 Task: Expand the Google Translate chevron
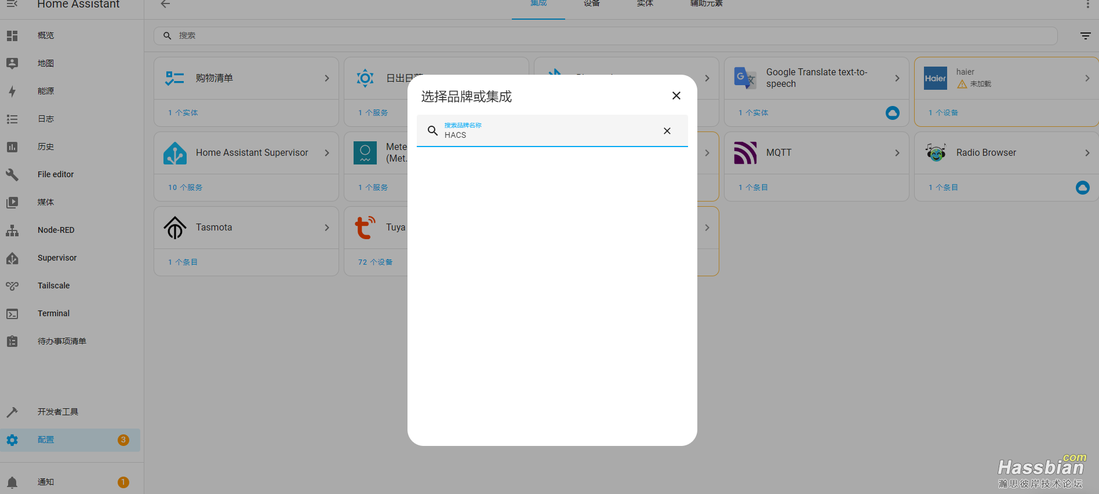click(x=897, y=78)
